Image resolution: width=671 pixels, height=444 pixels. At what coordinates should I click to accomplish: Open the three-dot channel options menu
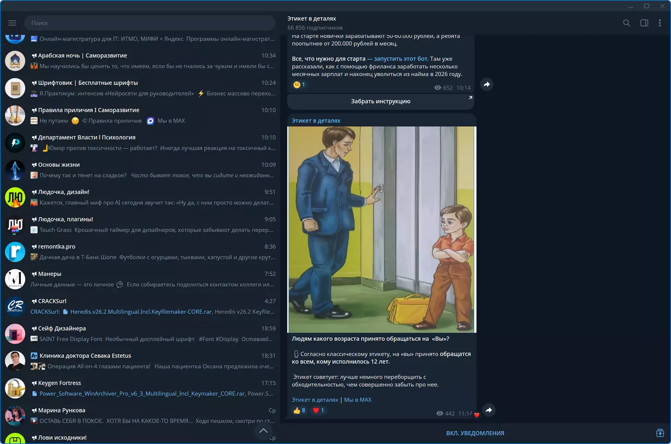660,23
